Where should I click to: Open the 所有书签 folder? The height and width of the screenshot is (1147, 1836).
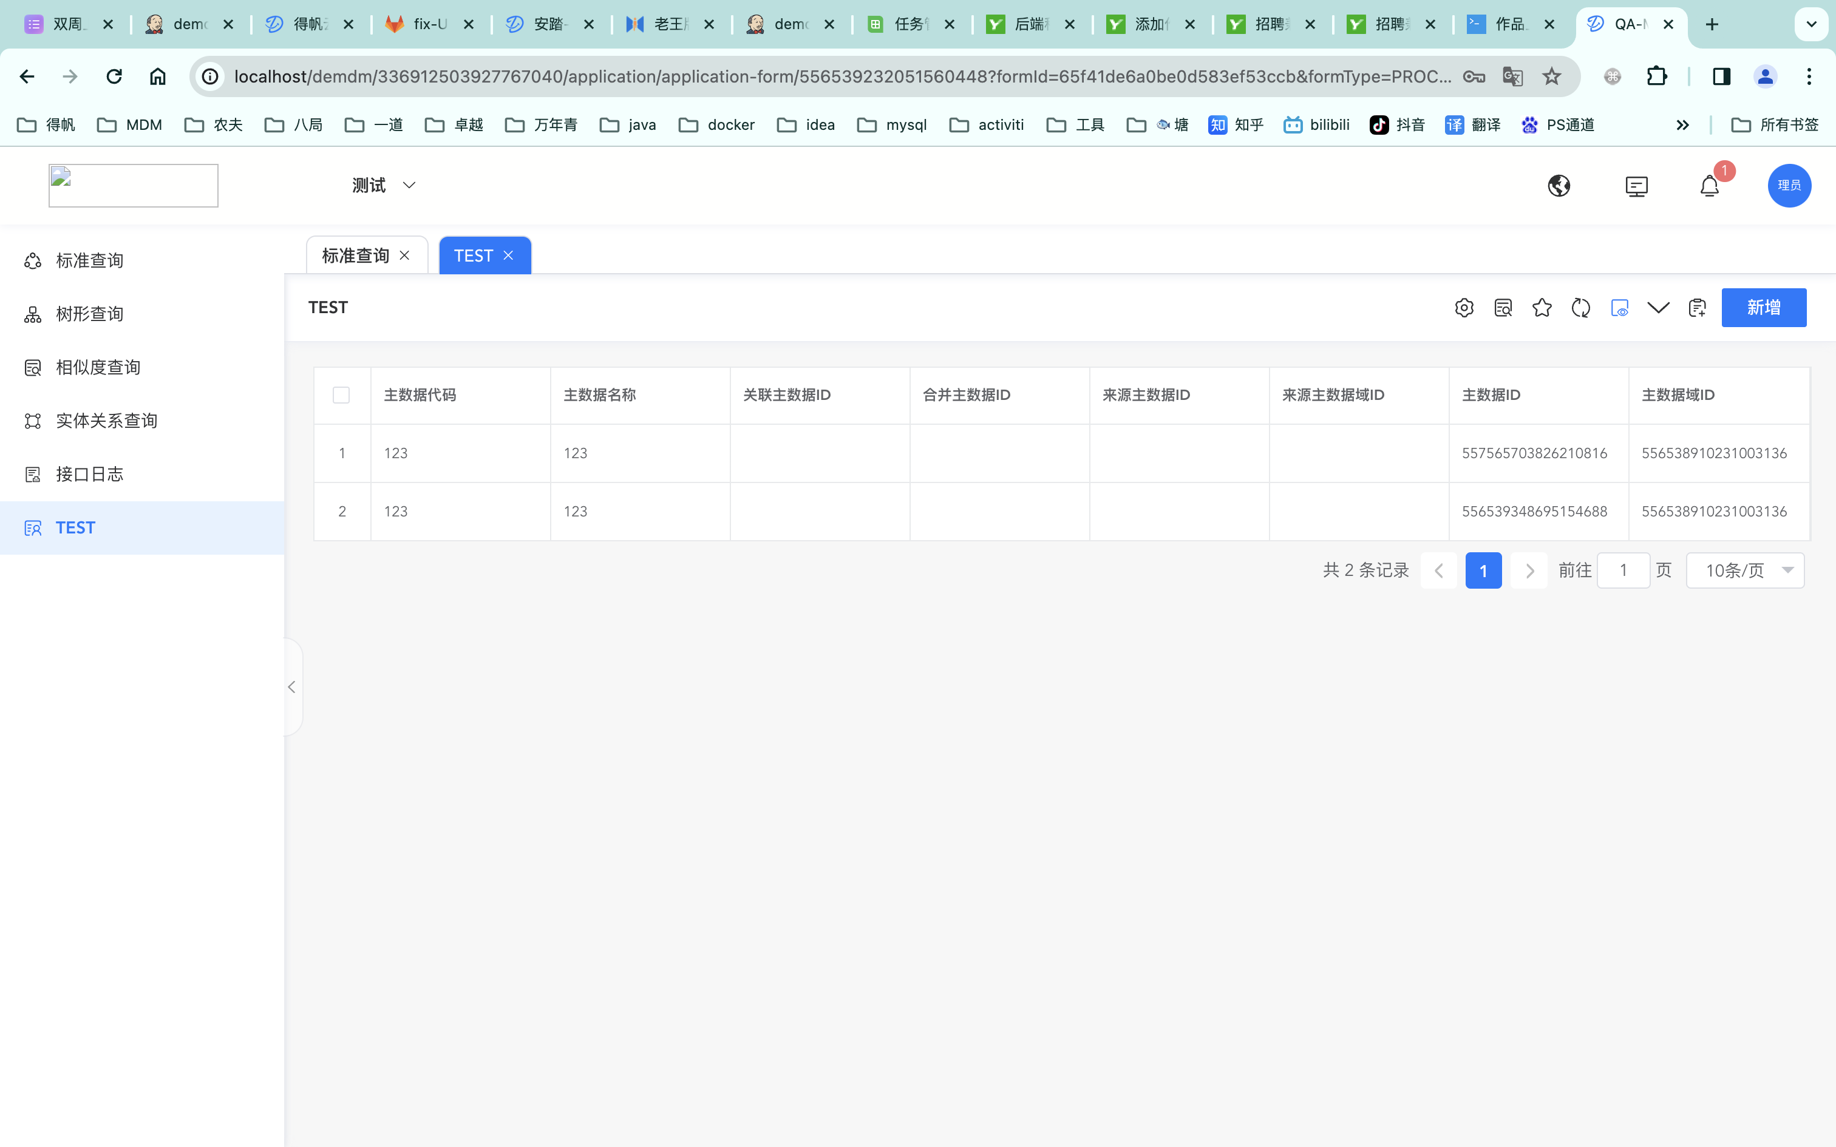(x=1775, y=125)
